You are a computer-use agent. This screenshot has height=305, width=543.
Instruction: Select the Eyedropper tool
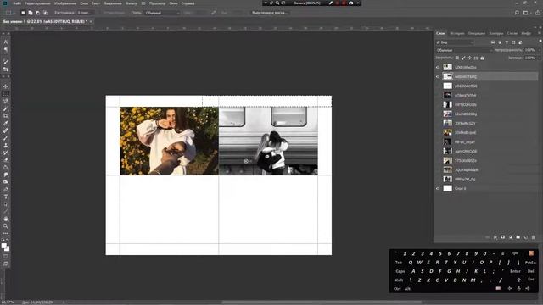(6, 123)
